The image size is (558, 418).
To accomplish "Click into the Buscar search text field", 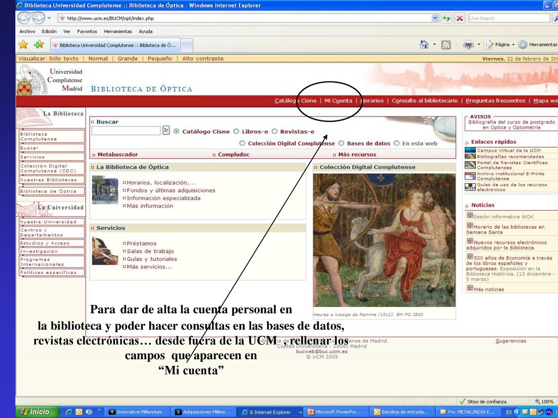I will [x=126, y=131].
